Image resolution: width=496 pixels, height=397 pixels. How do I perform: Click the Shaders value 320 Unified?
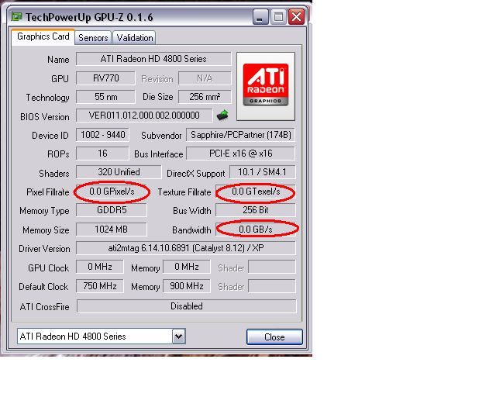pyautogui.click(x=119, y=172)
